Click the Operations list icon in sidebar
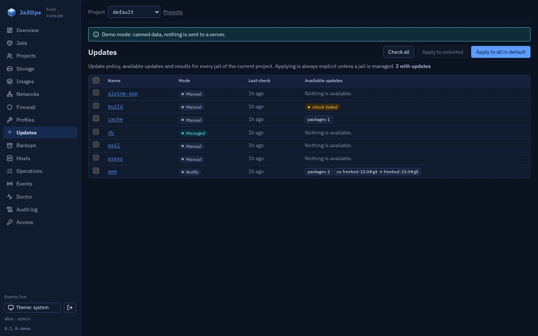Image resolution: width=538 pixels, height=336 pixels. pyautogui.click(x=10, y=171)
